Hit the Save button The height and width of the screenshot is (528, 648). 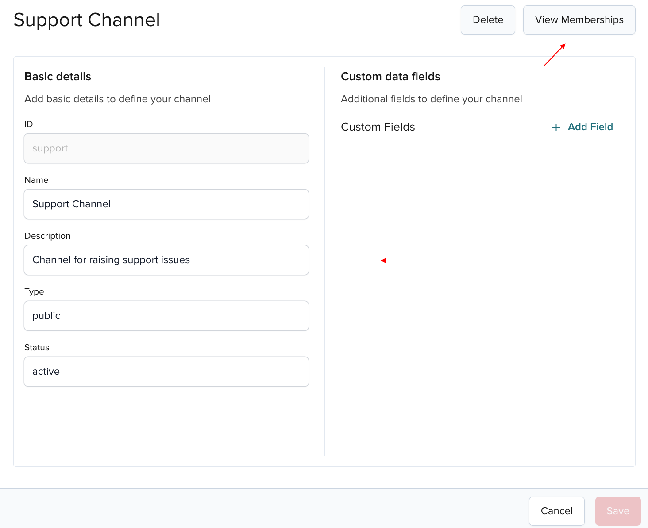click(x=617, y=511)
